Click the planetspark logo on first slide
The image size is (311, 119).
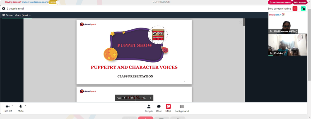88,24
